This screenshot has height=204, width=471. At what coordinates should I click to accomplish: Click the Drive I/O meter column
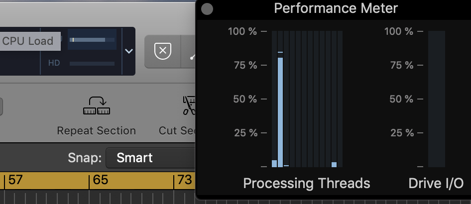(437, 99)
